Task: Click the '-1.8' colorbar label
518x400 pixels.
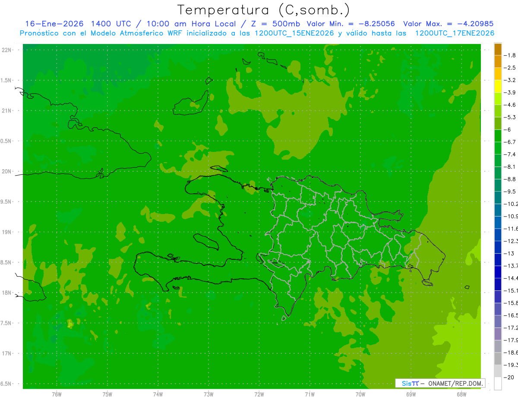Action: pyautogui.click(x=510, y=55)
